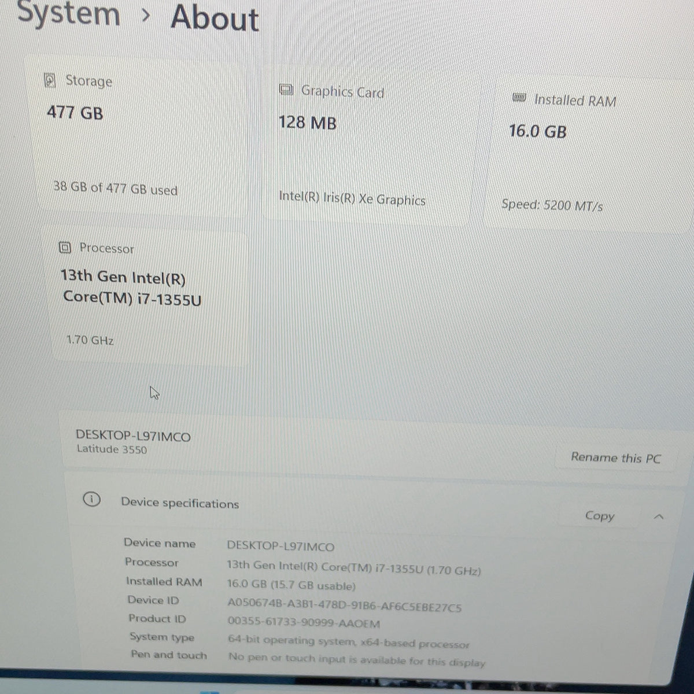The width and height of the screenshot is (694, 694).
Task: Click the Device name label
Action: (x=160, y=543)
